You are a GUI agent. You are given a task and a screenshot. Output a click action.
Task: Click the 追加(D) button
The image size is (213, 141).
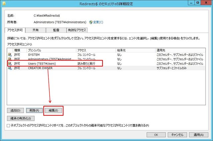coord(15,110)
